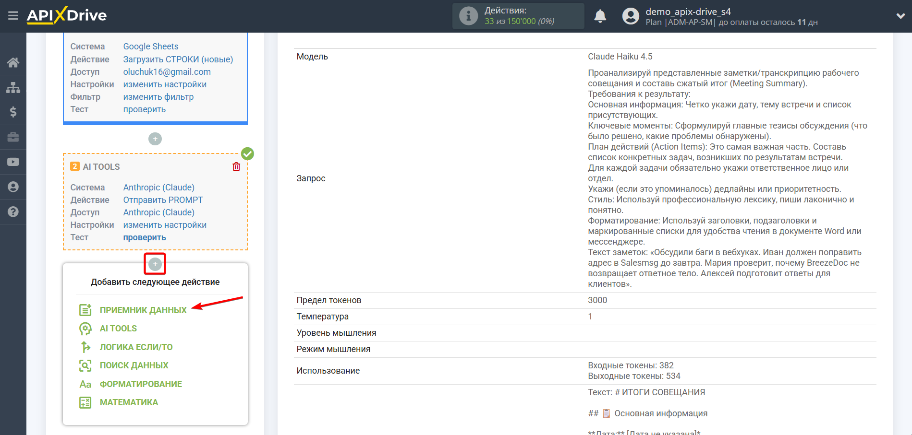Click изменить фильтр link for Google Sheets
912x435 pixels.
(158, 97)
